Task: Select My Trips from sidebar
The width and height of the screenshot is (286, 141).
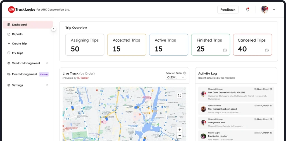Action: (x=17, y=53)
